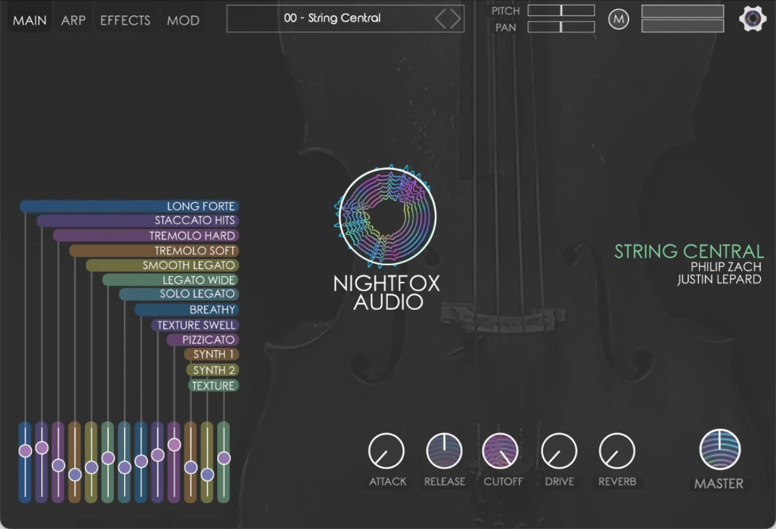Open the EFFECTS tab

point(124,20)
